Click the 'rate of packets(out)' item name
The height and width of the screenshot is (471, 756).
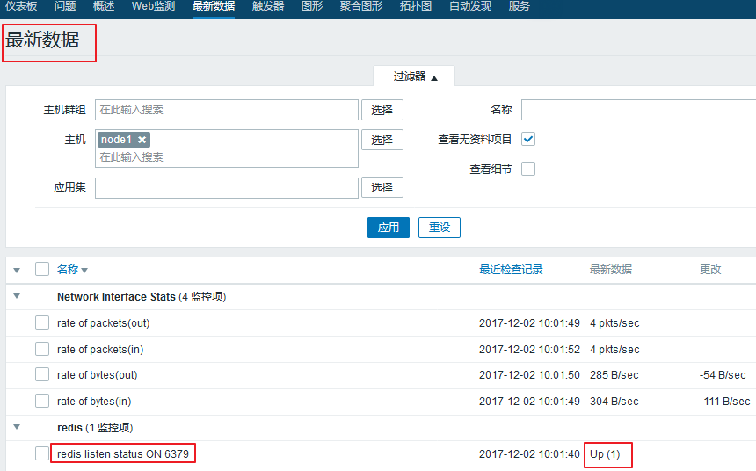[103, 323]
